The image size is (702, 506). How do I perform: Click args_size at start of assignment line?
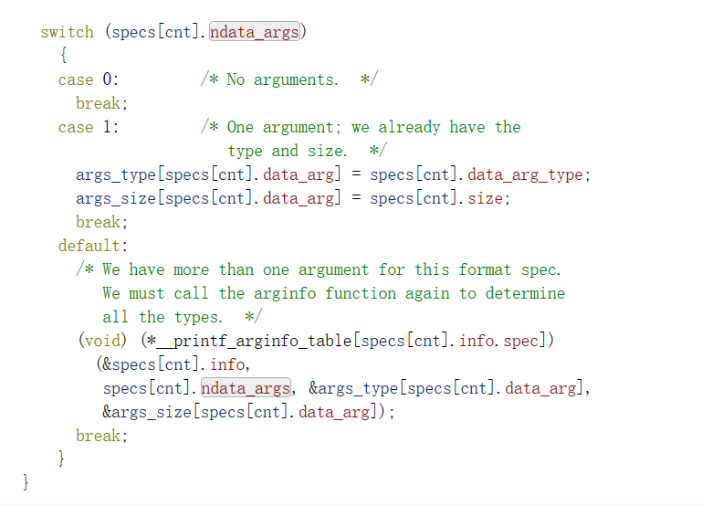[116, 198]
